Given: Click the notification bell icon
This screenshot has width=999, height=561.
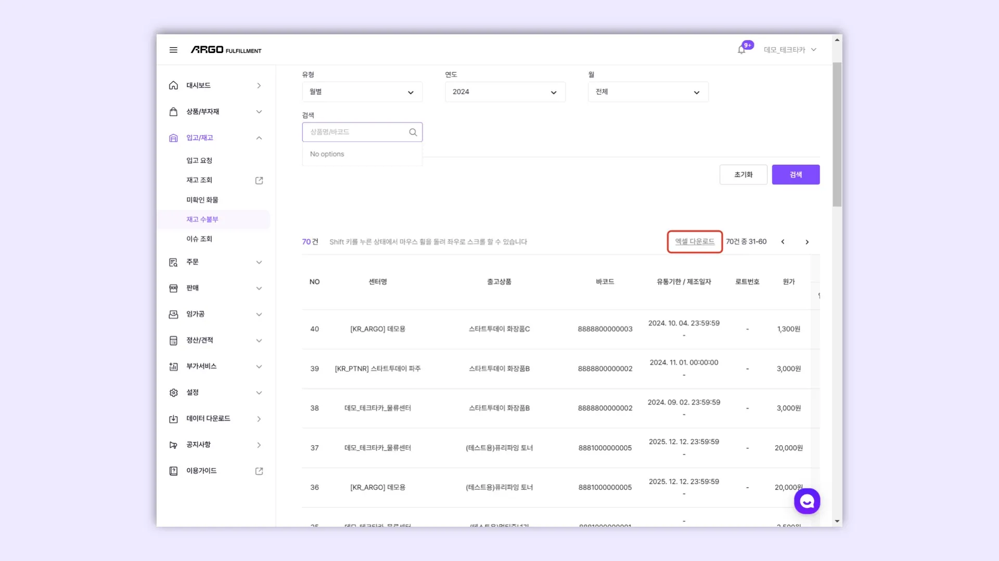Looking at the screenshot, I should pos(741,50).
